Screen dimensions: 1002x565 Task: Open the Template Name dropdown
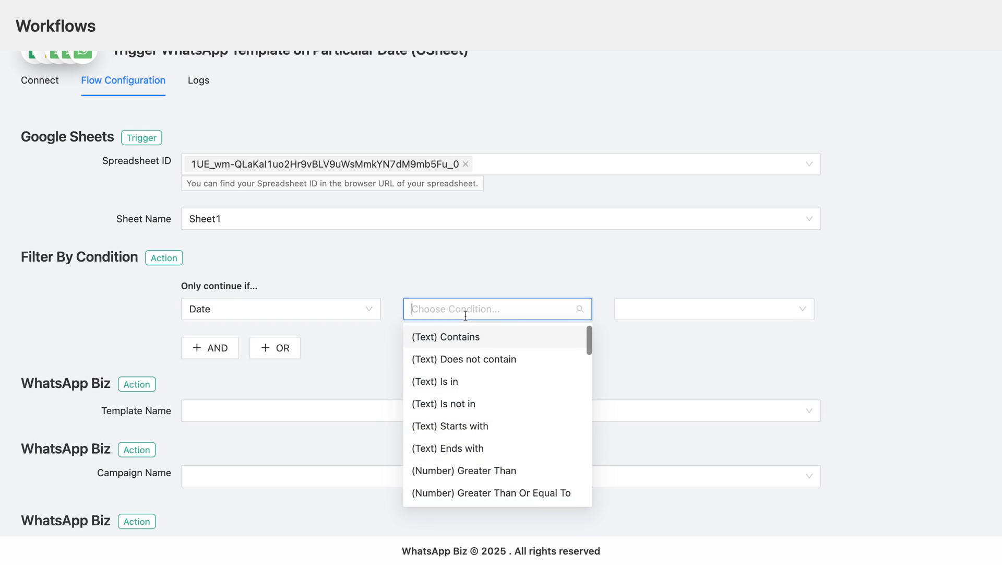tap(809, 410)
